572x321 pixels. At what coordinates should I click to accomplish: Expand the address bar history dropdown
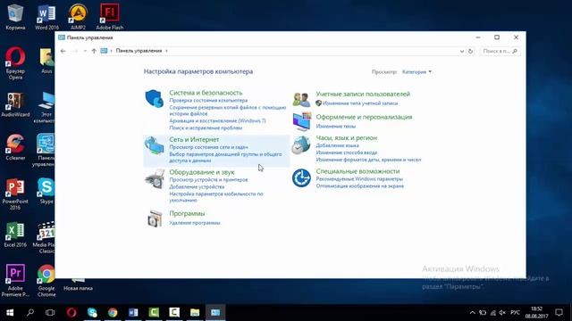462,52
